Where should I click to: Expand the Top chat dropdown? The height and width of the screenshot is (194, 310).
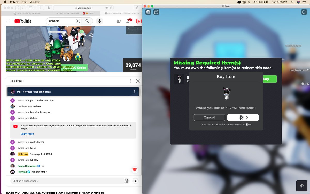(18, 81)
